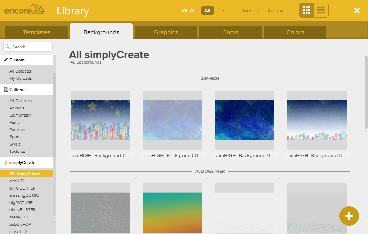This screenshot has height=234, width=368.
Task: Select the All view filter
Action: click(x=207, y=10)
